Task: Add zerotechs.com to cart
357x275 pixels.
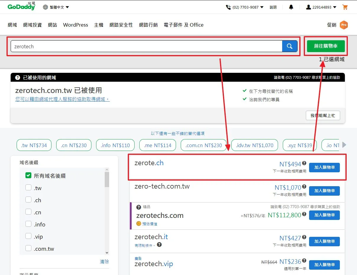Action: pyautogui.click(x=324, y=215)
